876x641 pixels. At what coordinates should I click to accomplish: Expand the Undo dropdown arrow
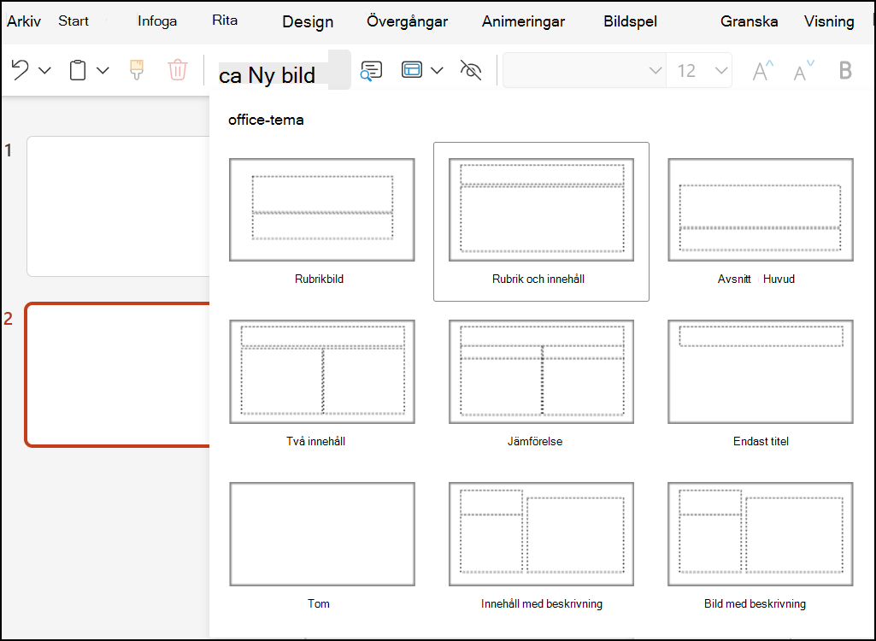(44, 70)
